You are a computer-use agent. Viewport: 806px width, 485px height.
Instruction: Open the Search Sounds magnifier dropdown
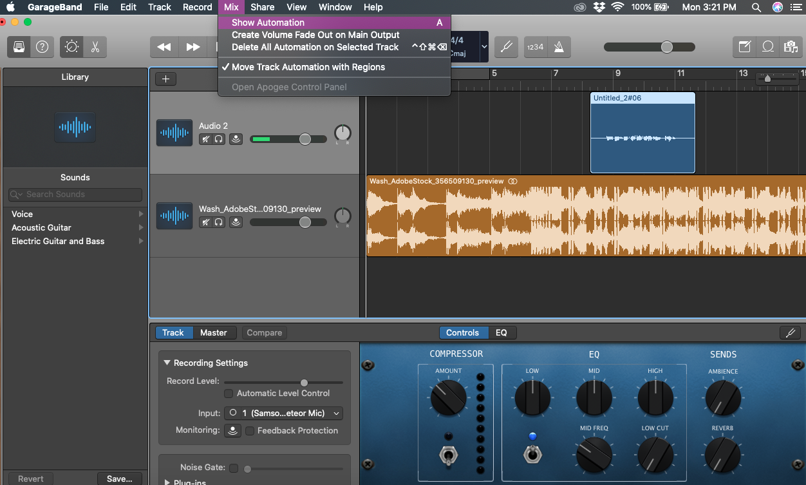16,195
